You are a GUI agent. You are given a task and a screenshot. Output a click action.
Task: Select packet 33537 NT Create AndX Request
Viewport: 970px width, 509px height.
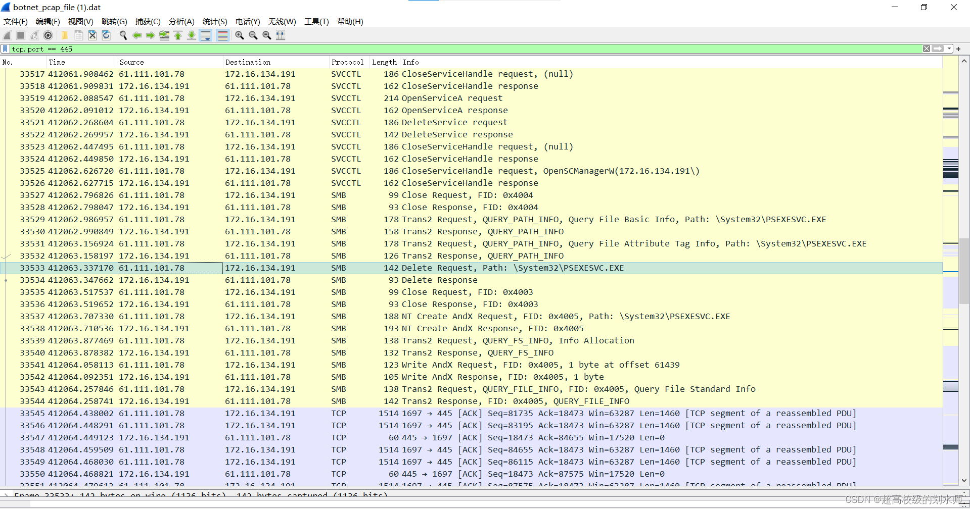471,317
